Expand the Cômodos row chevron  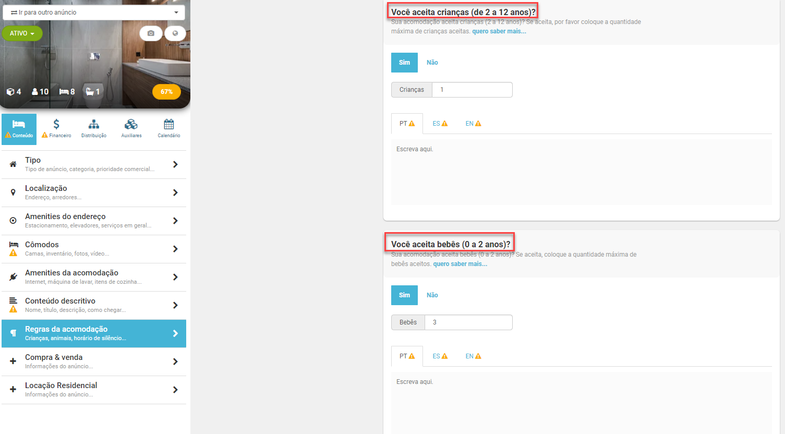[x=175, y=249]
